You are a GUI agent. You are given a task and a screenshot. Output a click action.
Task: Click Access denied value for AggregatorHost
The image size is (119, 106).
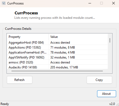coord(60,43)
